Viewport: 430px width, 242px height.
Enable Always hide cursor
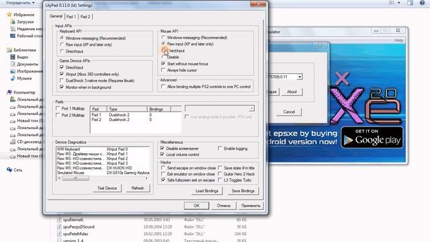point(163,70)
